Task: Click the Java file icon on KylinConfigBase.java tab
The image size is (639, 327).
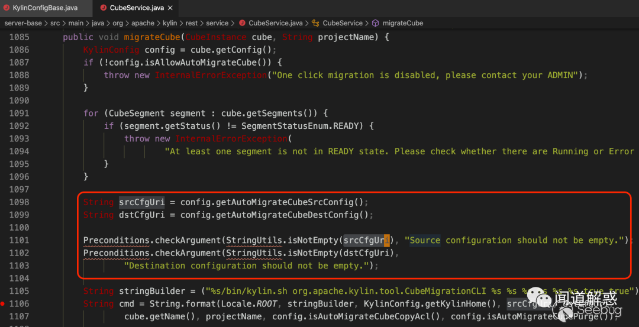Action: [x=7, y=8]
